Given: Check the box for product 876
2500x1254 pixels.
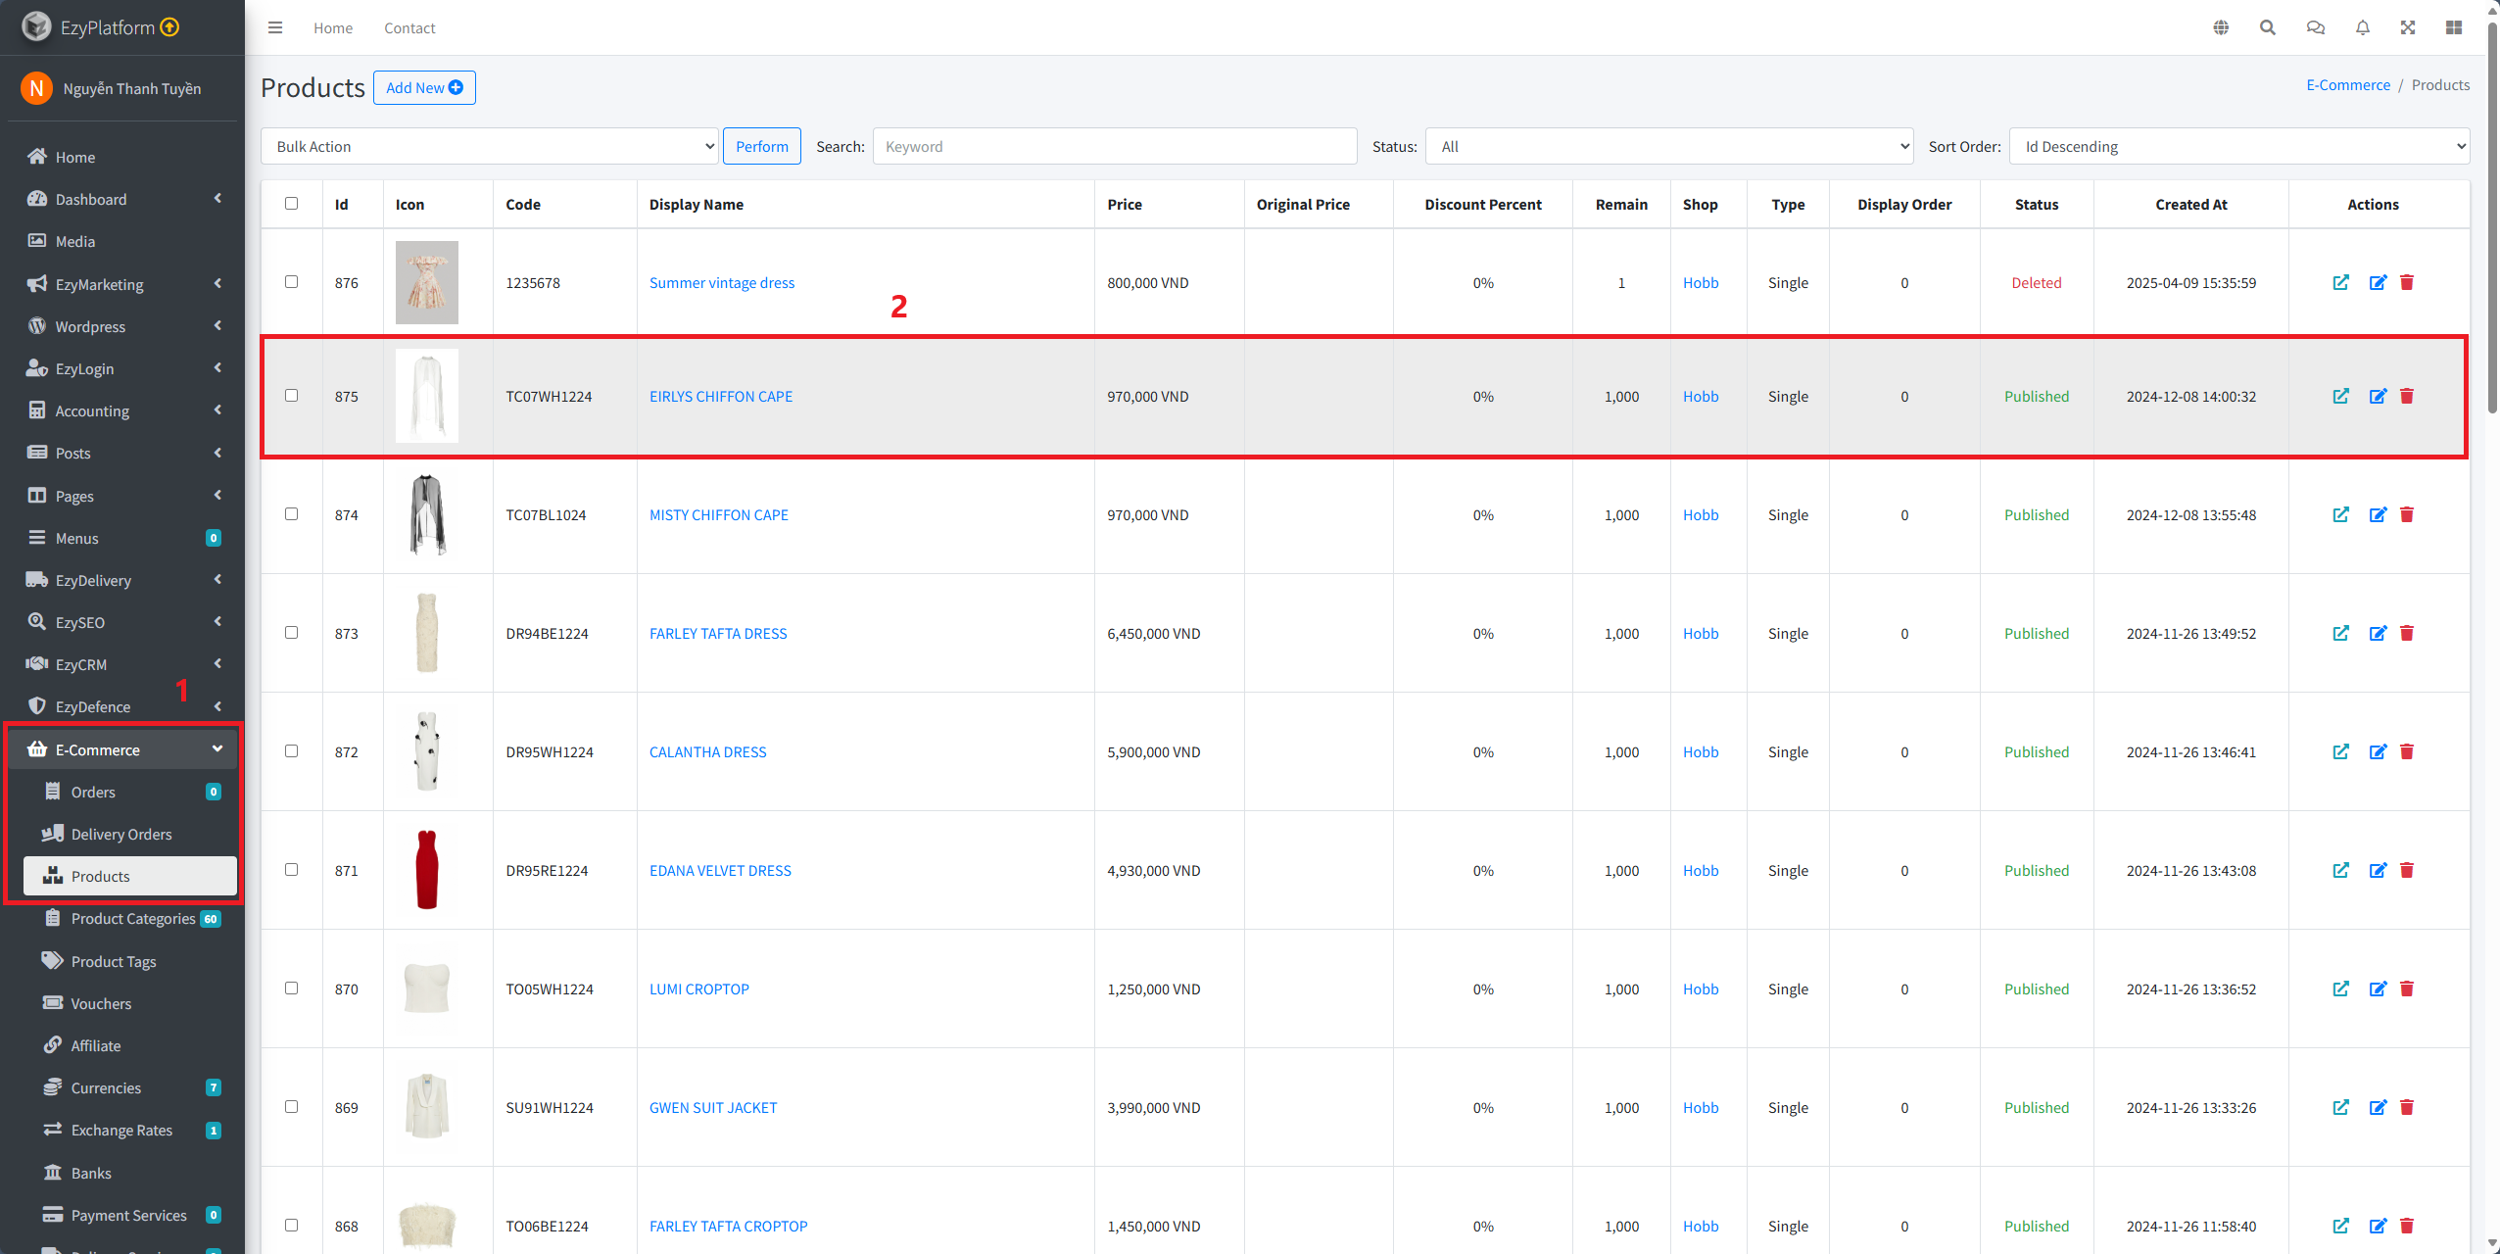Looking at the screenshot, I should [291, 281].
